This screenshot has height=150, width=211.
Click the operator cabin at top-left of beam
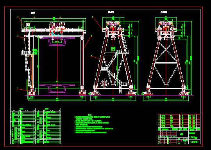click(x=28, y=25)
